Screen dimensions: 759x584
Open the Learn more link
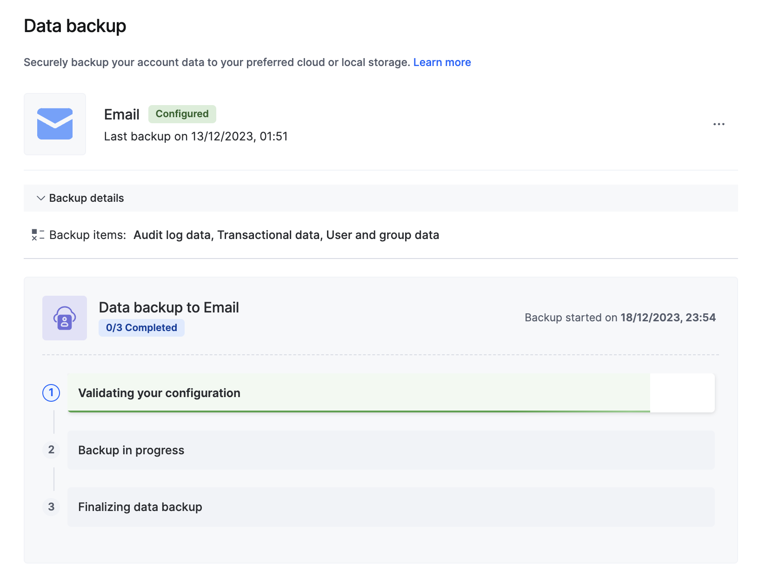click(442, 62)
